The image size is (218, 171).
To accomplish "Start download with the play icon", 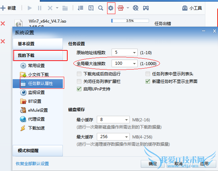I will [30, 8].
